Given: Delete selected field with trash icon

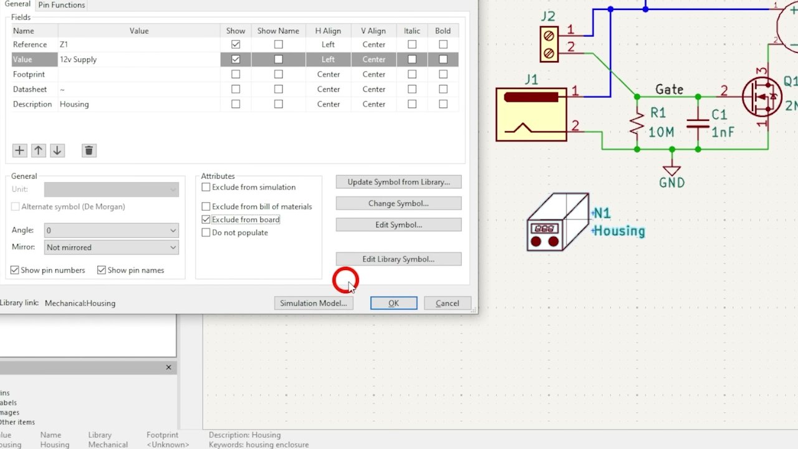Looking at the screenshot, I should (89, 150).
